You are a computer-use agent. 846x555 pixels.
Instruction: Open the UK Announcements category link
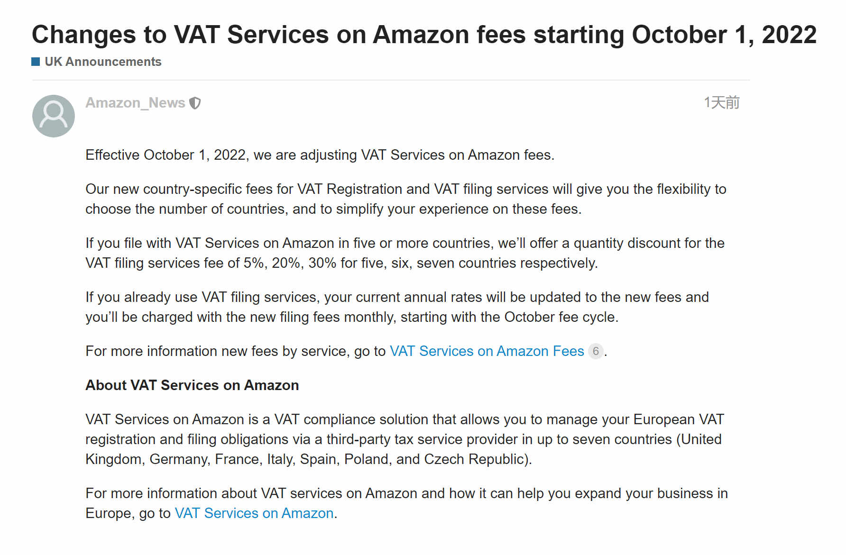[103, 62]
